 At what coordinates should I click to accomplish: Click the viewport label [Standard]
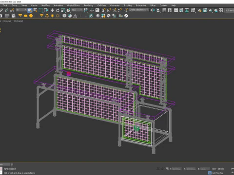(8, 21)
